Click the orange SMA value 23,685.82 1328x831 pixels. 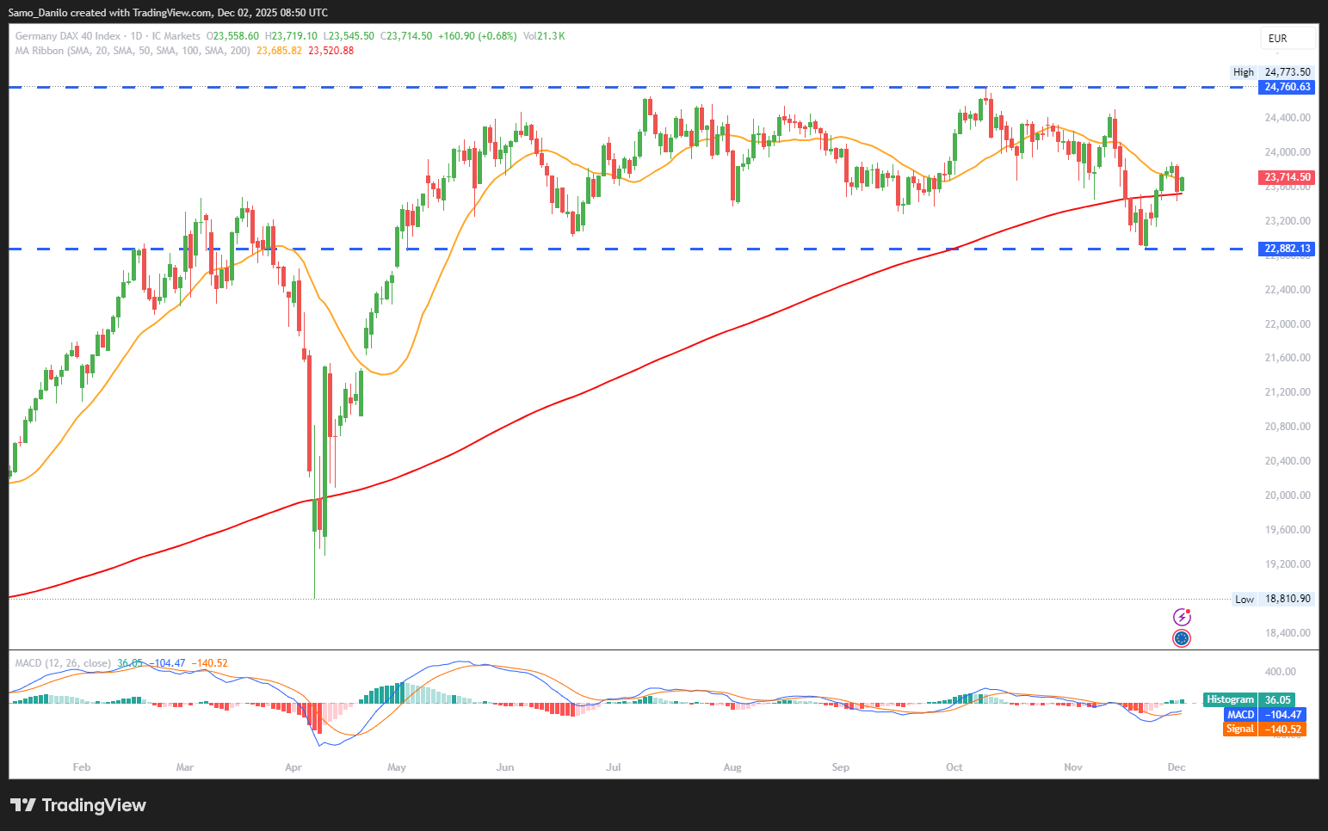pyautogui.click(x=280, y=51)
